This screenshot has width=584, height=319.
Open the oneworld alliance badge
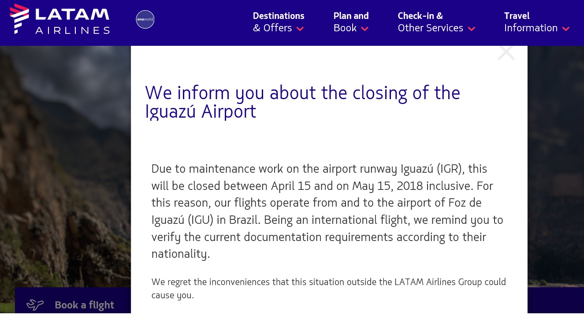coord(145,19)
